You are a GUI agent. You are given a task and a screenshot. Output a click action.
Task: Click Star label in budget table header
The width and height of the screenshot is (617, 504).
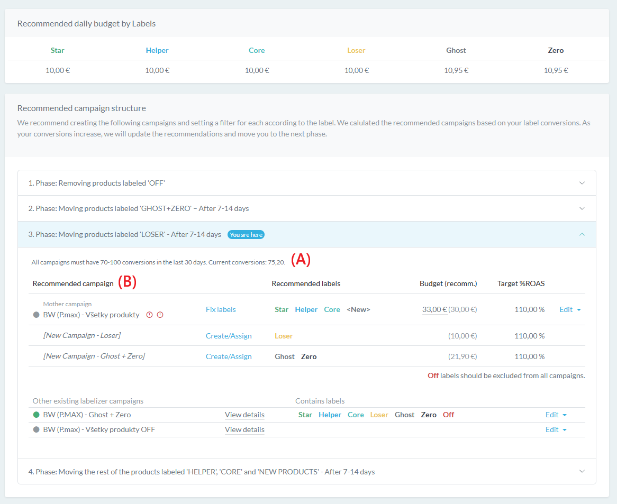click(x=58, y=50)
